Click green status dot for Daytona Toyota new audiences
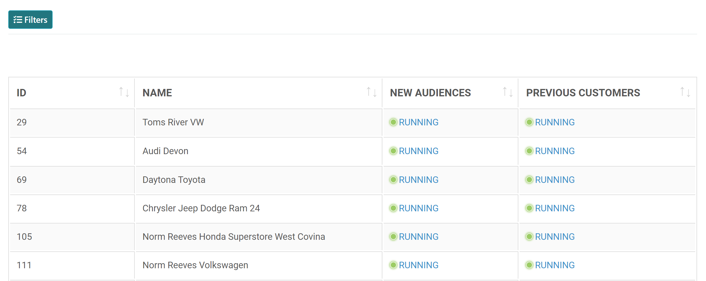Viewport: 706px width, 281px height. [x=393, y=180]
